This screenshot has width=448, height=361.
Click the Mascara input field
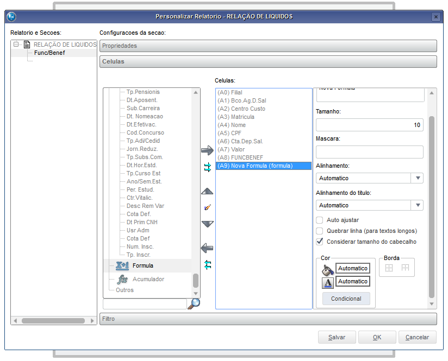coord(369,152)
